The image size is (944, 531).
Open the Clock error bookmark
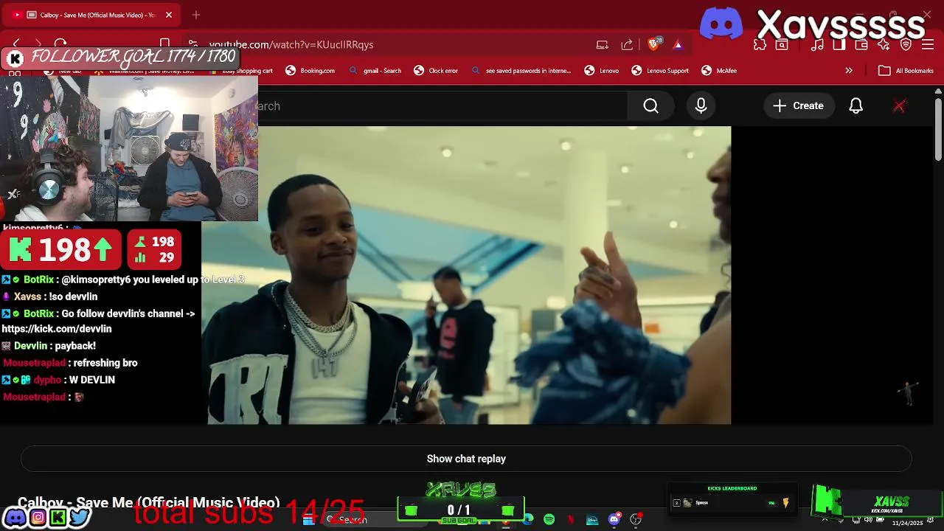click(x=436, y=71)
